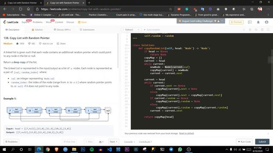
Task: Open the Explore menu item
Action: (26, 22)
